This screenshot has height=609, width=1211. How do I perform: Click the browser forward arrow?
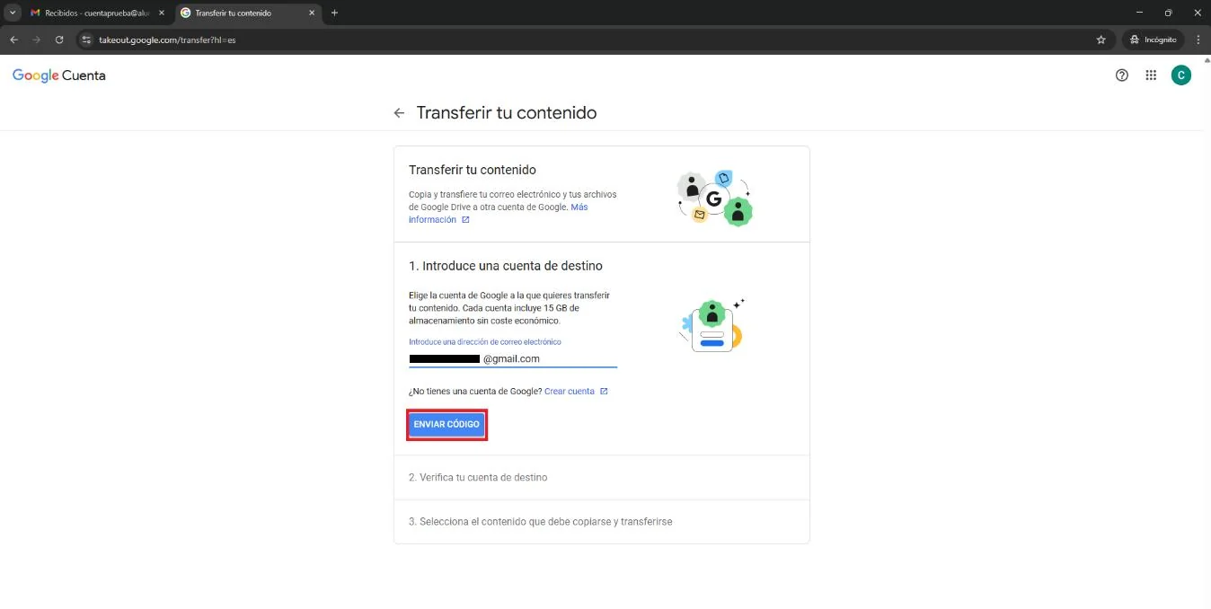click(x=37, y=40)
